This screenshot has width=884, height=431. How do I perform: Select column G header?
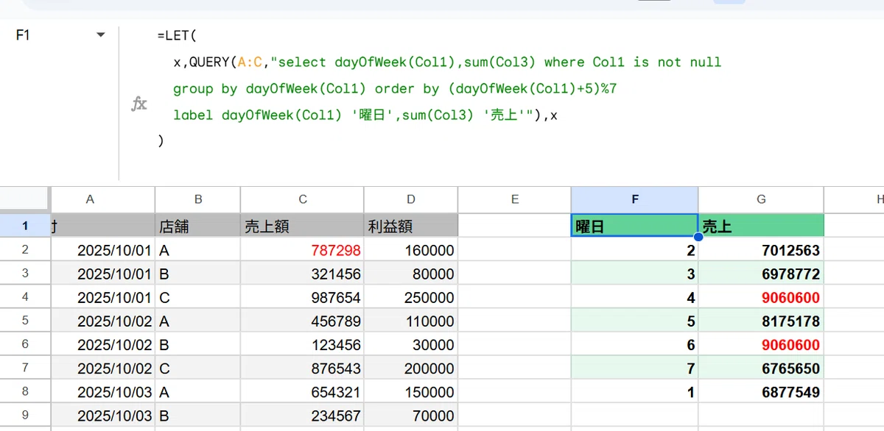pos(761,199)
